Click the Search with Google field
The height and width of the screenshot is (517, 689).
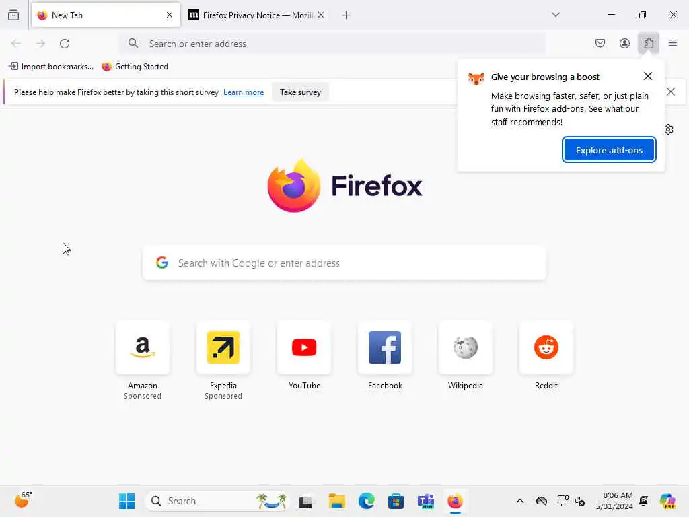344,263
